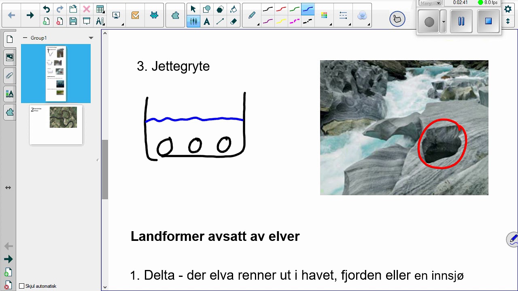The image size is (518, 291).
Task: Choose the yellow pen line style
Action: (281, 21)
